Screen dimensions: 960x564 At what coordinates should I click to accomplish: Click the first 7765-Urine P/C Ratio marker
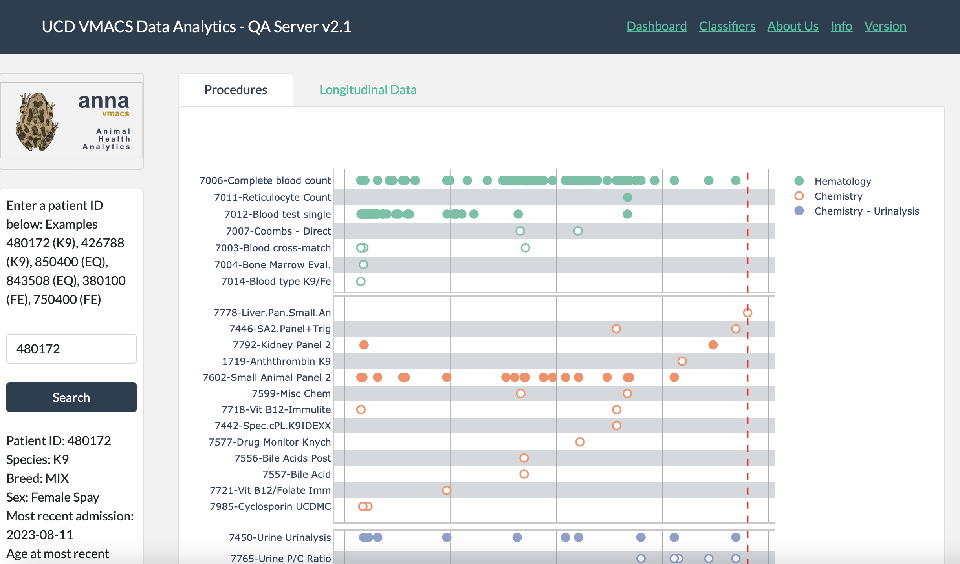(641, 559)
